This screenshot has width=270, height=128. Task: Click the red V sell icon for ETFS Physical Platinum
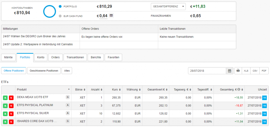pyautogui.click(x=11, y=106)
